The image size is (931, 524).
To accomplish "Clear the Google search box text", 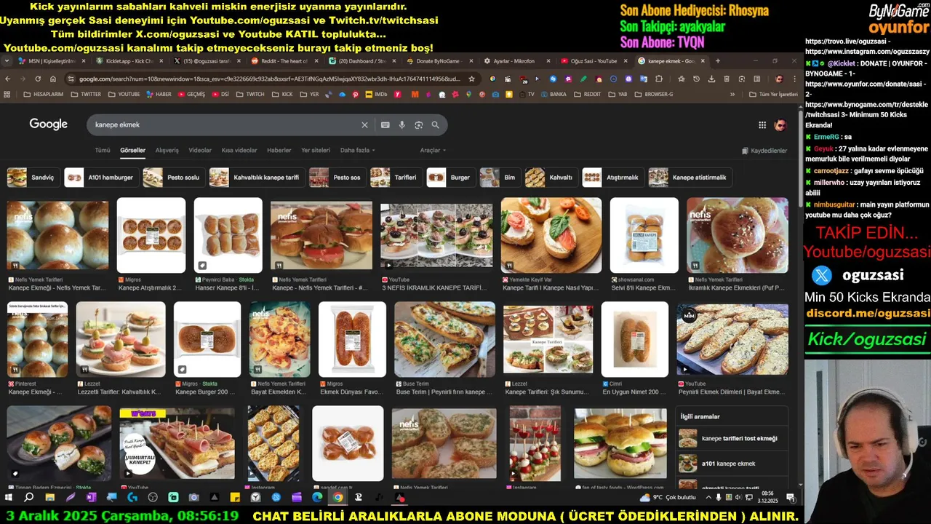I will pos(364,125).
